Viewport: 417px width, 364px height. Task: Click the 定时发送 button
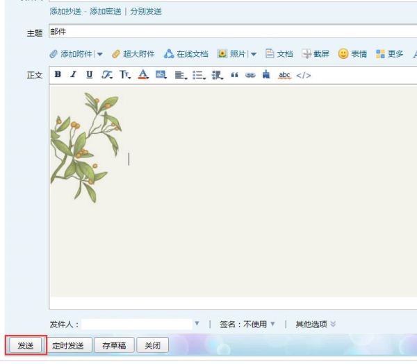[68, 345]
